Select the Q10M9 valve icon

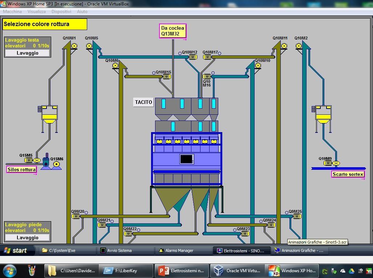[x=336, y=164]
